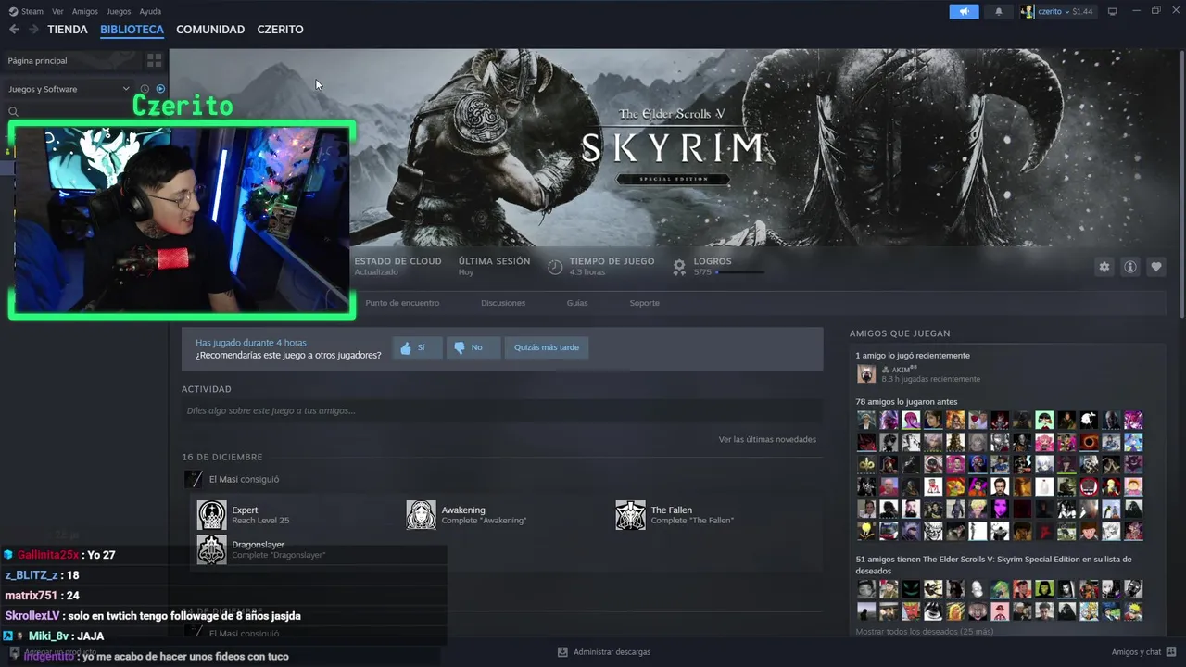Open Amigos y chat
Image resolution: width=1186 pixels, height=667 pixels.
[1136, 651]
